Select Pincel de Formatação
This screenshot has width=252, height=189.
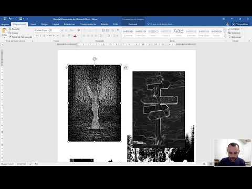[x=20, y=37]
